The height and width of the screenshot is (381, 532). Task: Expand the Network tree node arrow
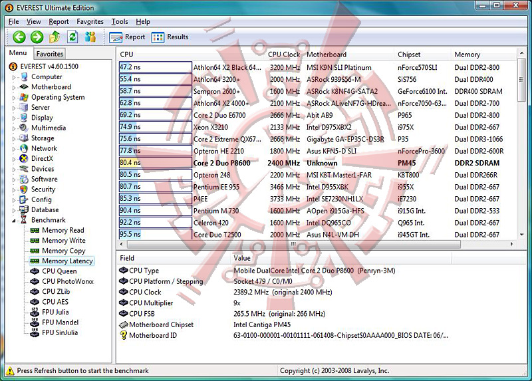[14, 148]
